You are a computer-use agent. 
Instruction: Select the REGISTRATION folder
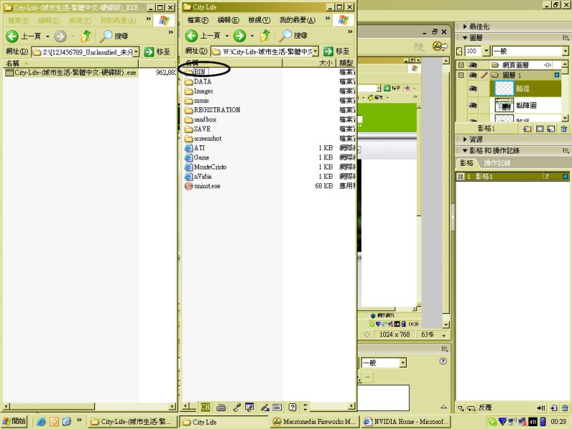click(212, 110)
